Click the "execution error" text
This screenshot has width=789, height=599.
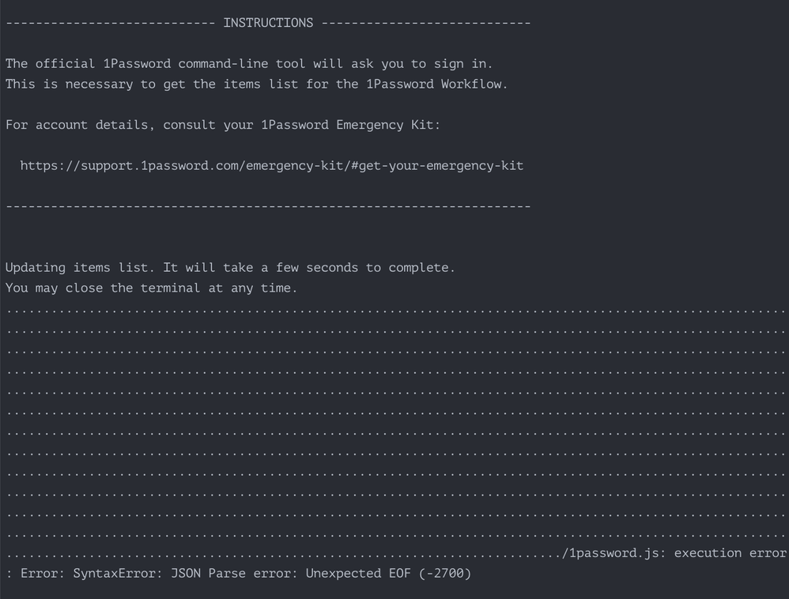point(730,553)
